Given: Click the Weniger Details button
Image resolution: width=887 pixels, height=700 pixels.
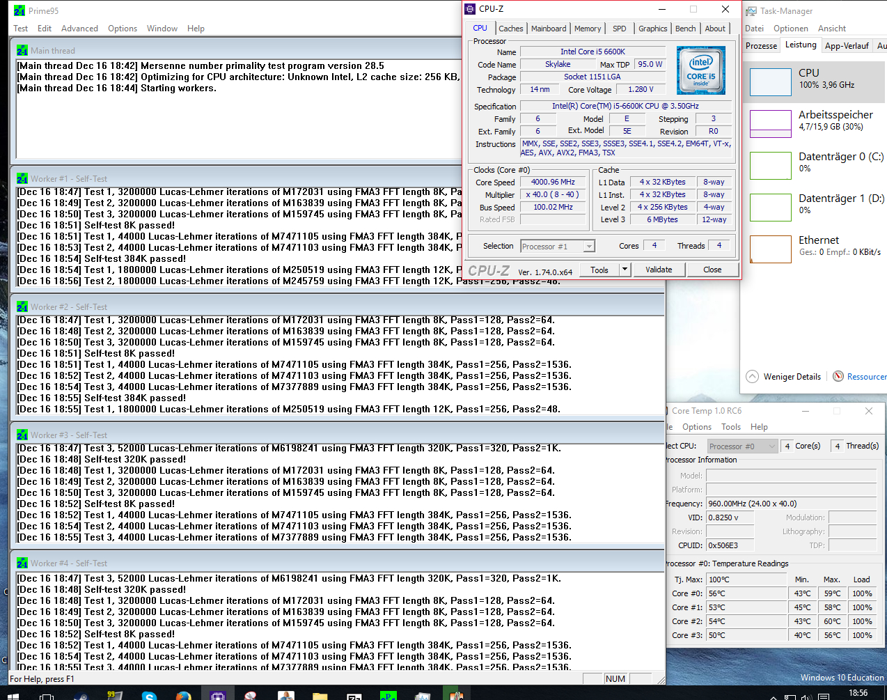Looking at the screenshot, I should point(783,377).
